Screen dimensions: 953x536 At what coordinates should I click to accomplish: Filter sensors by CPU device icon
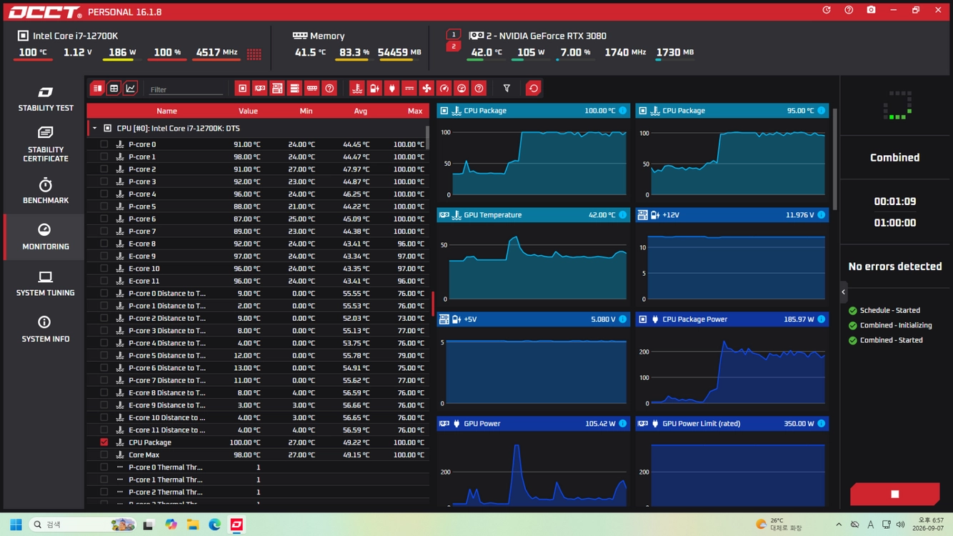click(242, 89)
